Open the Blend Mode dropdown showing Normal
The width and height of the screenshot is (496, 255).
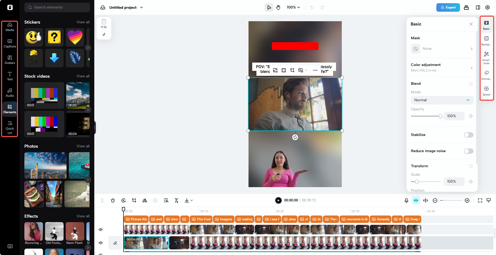click(442, 100)
